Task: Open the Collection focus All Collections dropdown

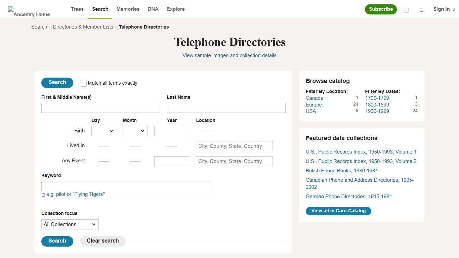Action: [70, 224]
